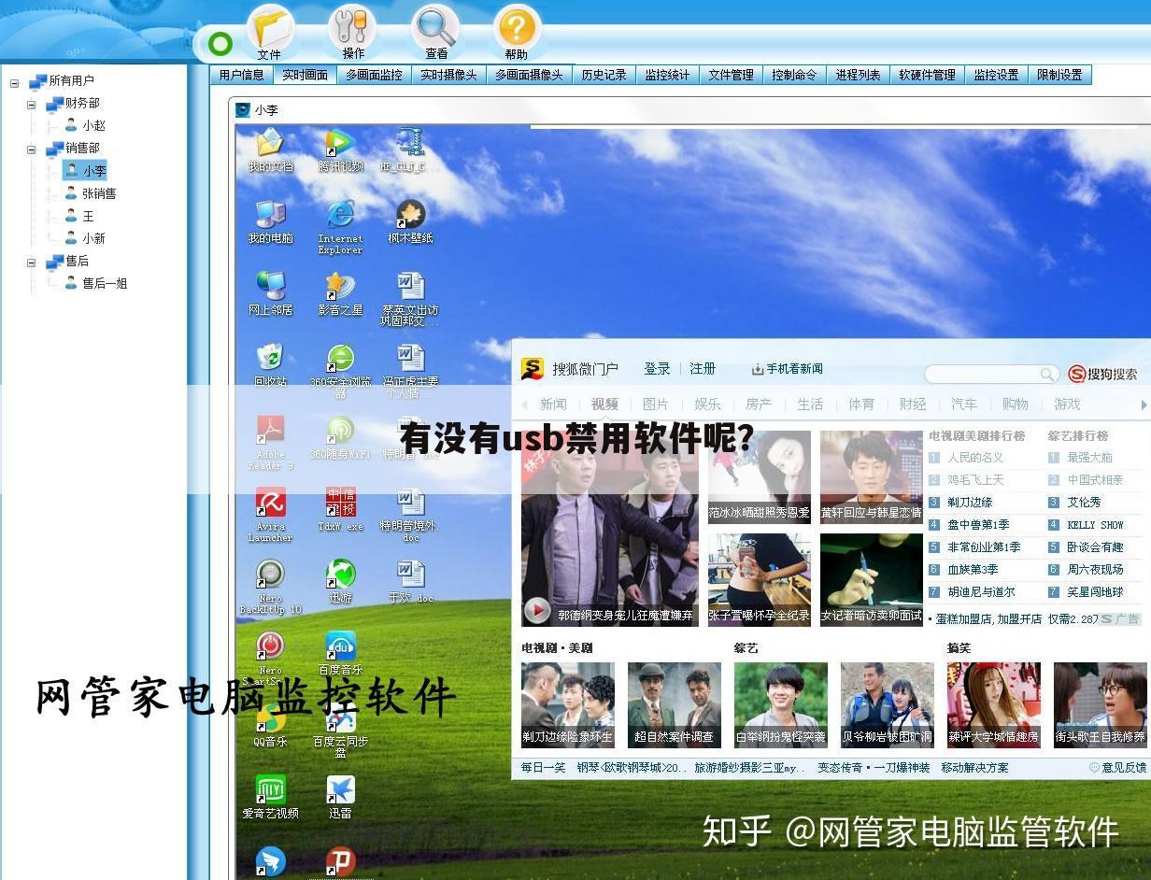Viewport: 1151px width, 880px height.
Task: Open 特朗普境外.doc document icon
Action: tap(410, 515)
